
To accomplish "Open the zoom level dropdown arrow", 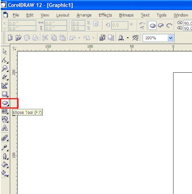I will [x=171, y=38].
